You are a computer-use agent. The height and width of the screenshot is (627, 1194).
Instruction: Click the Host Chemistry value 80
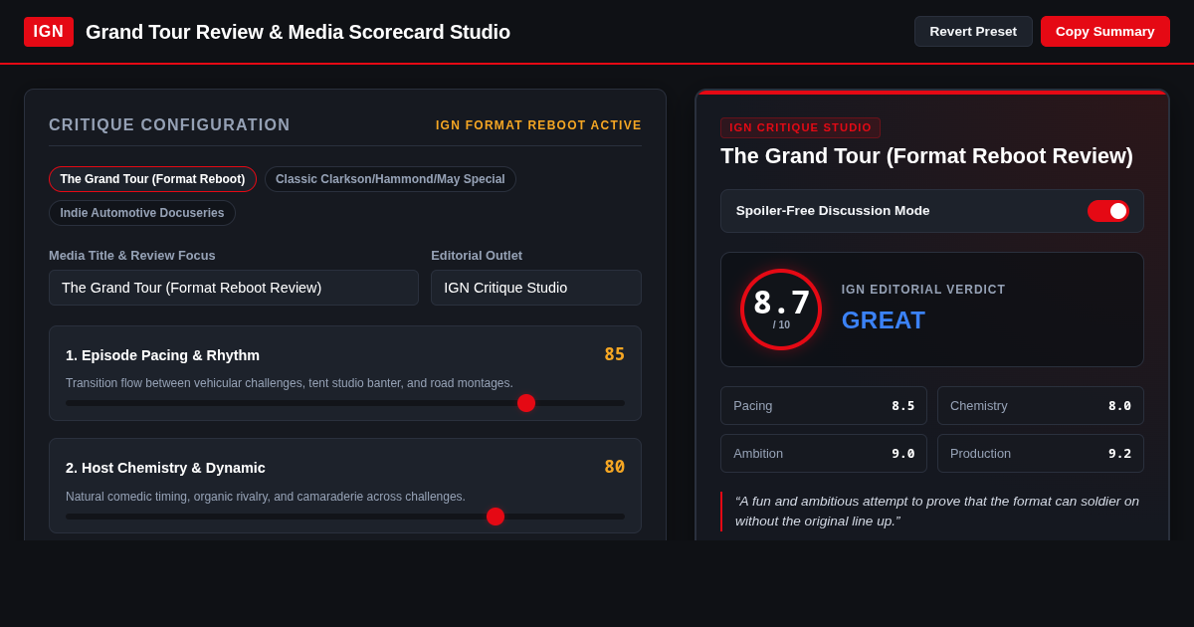click(614, 467)
